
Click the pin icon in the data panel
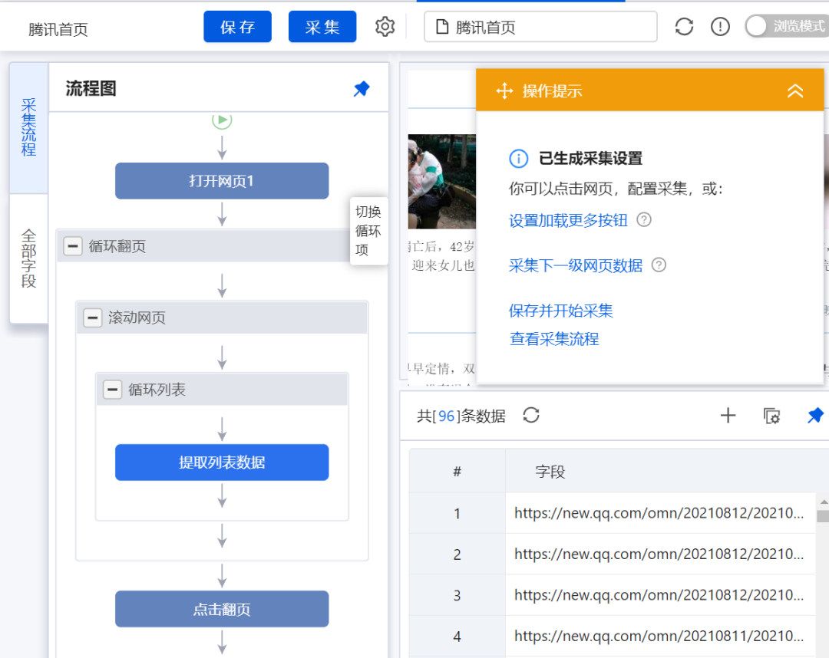click(815, 415)
